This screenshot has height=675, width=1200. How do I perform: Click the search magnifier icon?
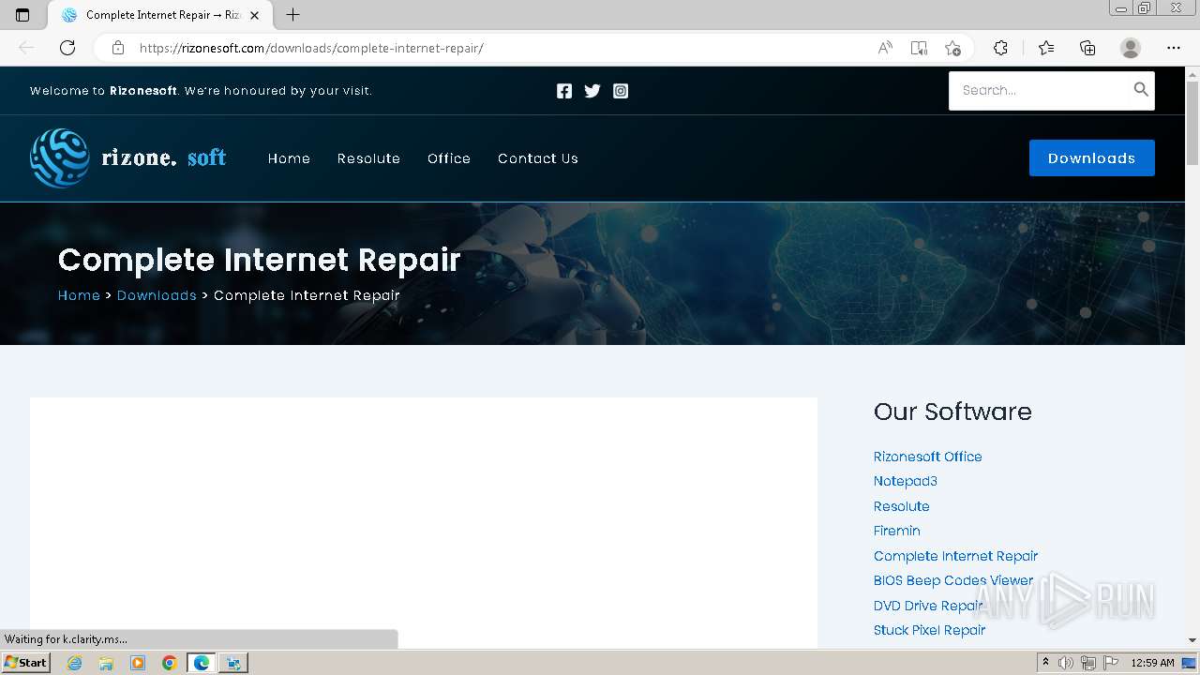(x=1141, y=90)
